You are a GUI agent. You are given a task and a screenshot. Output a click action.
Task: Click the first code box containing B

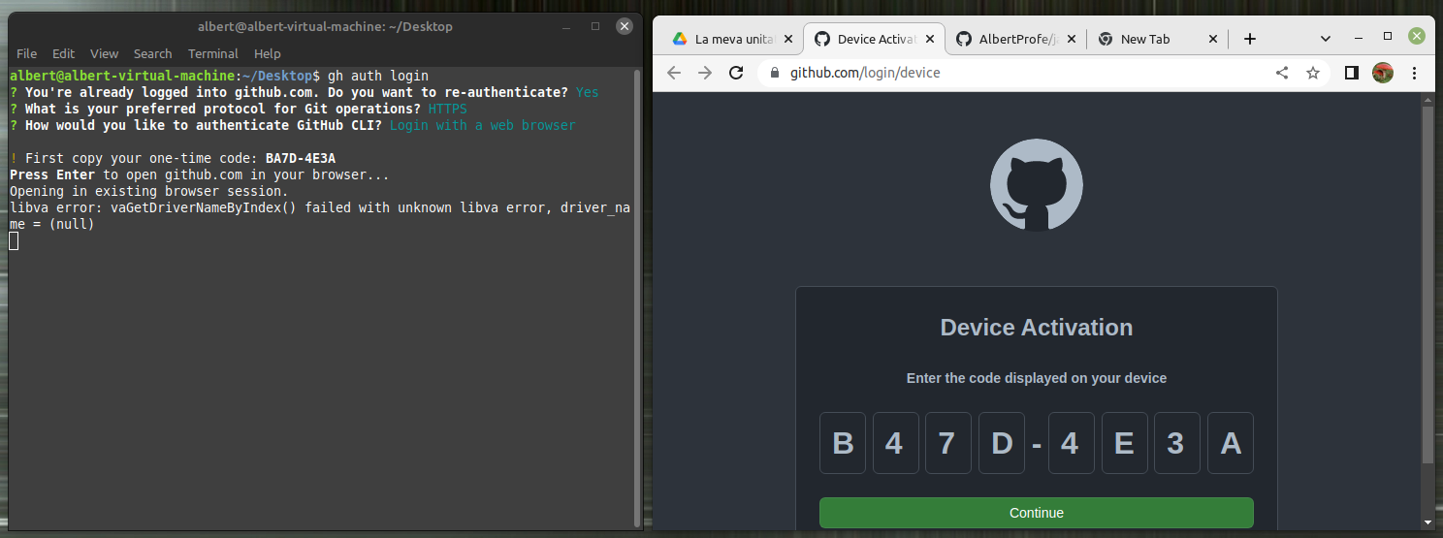tap(843, 443)
